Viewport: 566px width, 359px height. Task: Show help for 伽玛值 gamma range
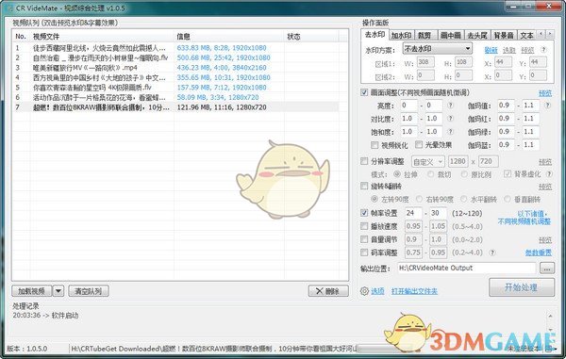click(x=547, y=106)
